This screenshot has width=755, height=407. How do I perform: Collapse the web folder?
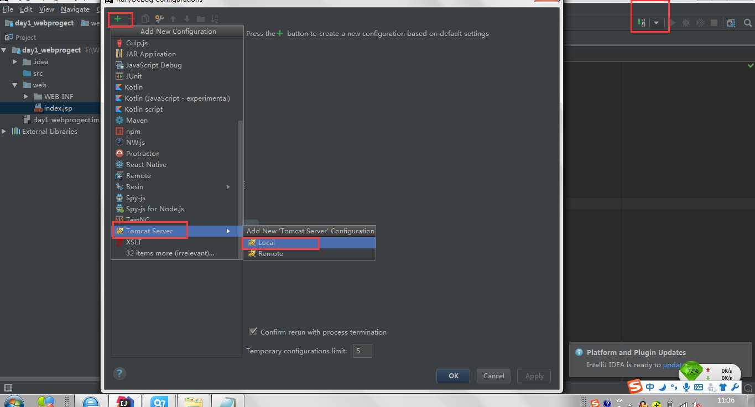[15, 85]
